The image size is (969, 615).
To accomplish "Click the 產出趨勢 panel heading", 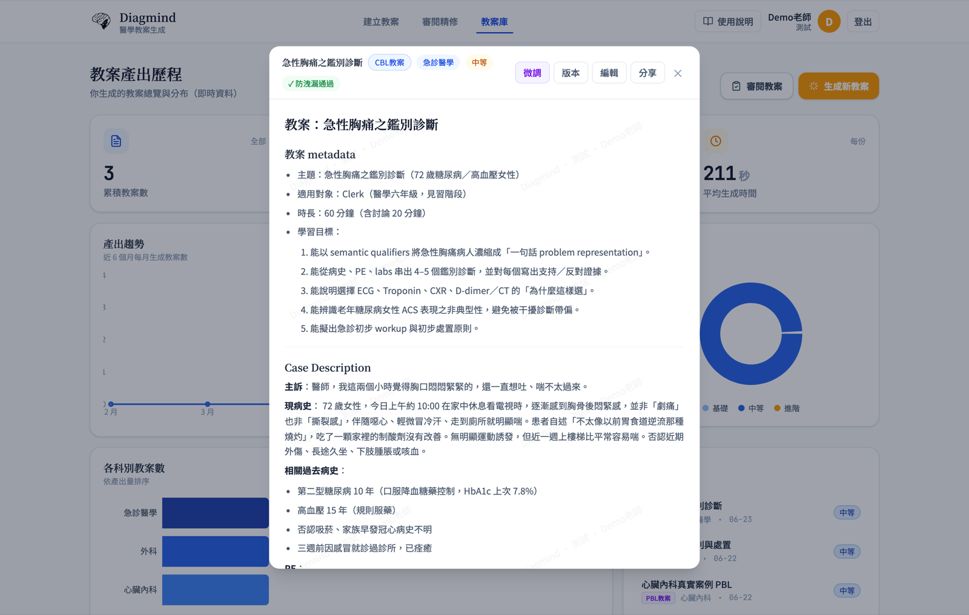I will click(x=124, y=244).
